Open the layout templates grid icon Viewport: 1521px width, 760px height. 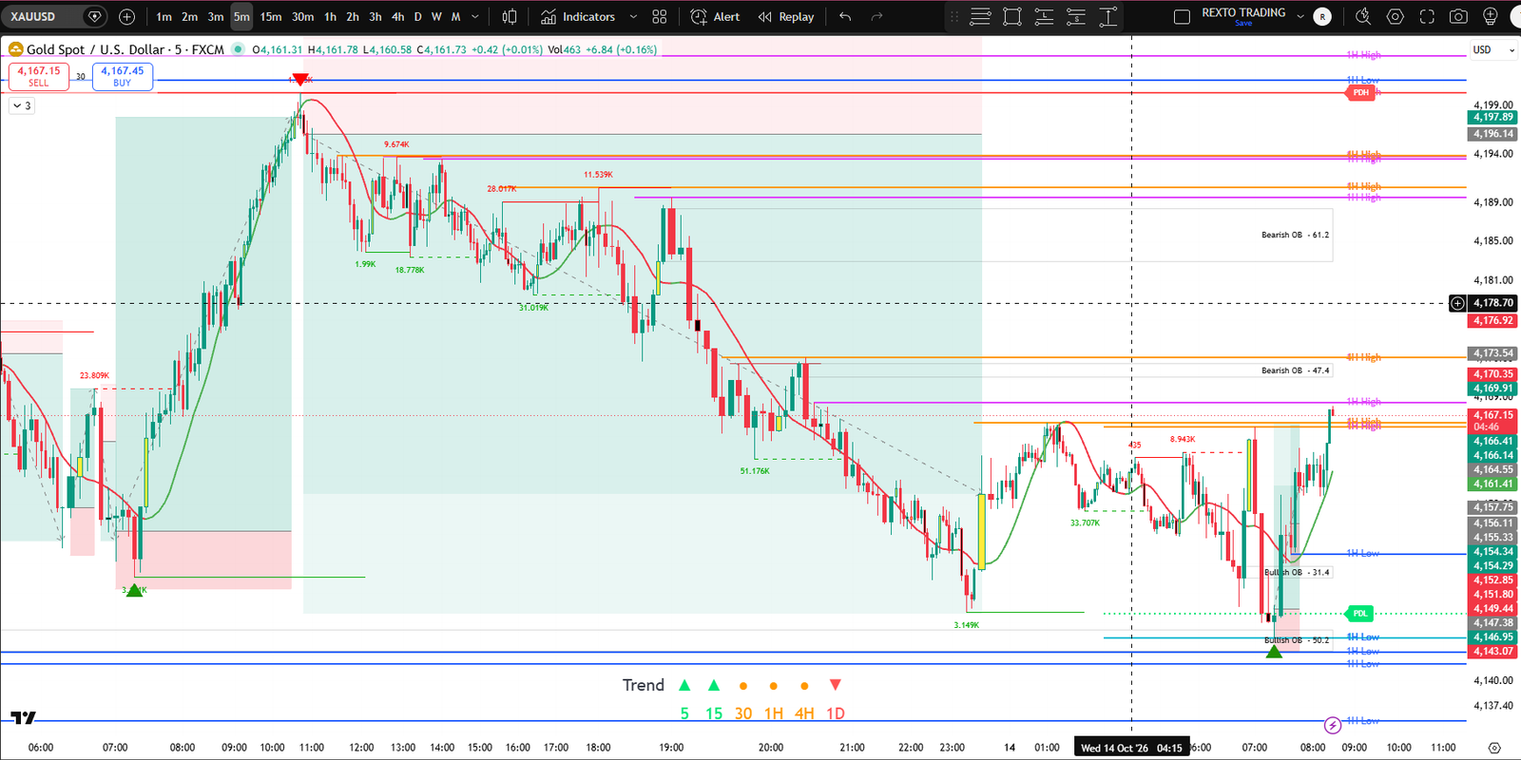pos(660,16)
